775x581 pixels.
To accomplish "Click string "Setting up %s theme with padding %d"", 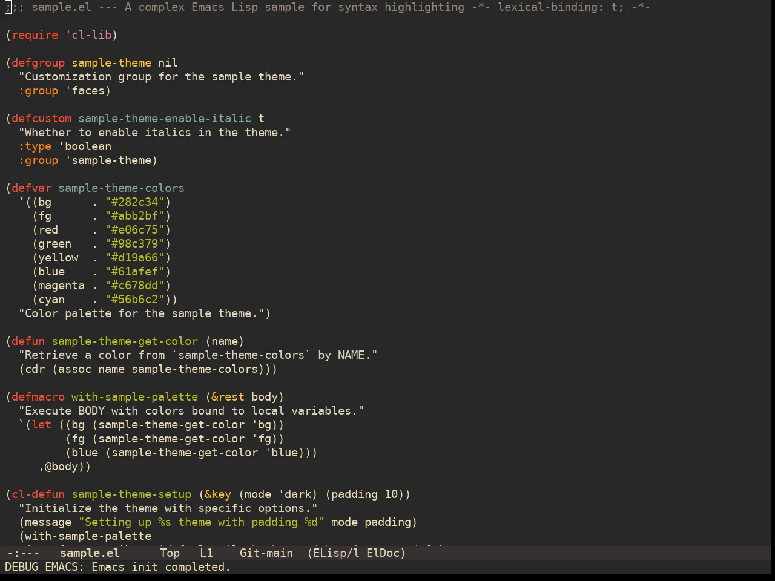I will point(201,522).
